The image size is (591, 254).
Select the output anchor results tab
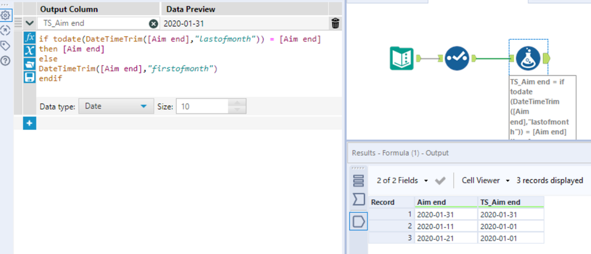(x=359, y=222)
